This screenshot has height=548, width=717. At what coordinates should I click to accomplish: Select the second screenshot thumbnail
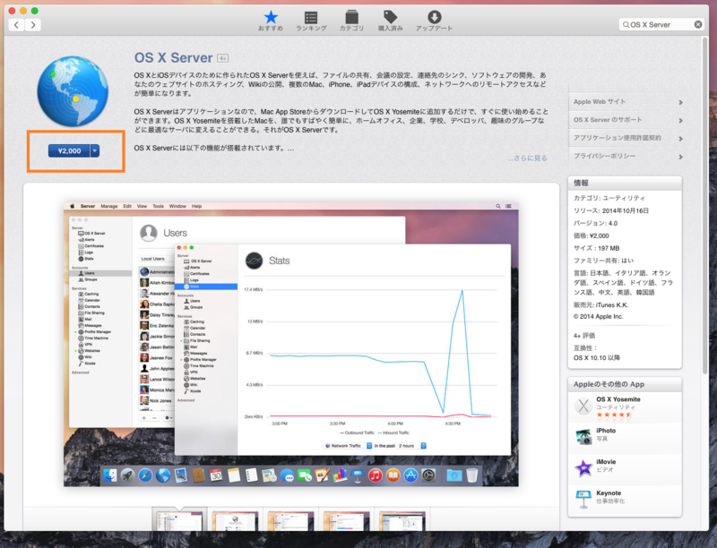click(x=235, y=520)
